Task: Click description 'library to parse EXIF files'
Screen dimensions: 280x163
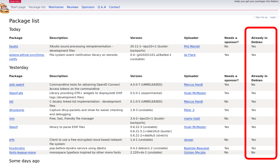Action: [x=67, y=127]
